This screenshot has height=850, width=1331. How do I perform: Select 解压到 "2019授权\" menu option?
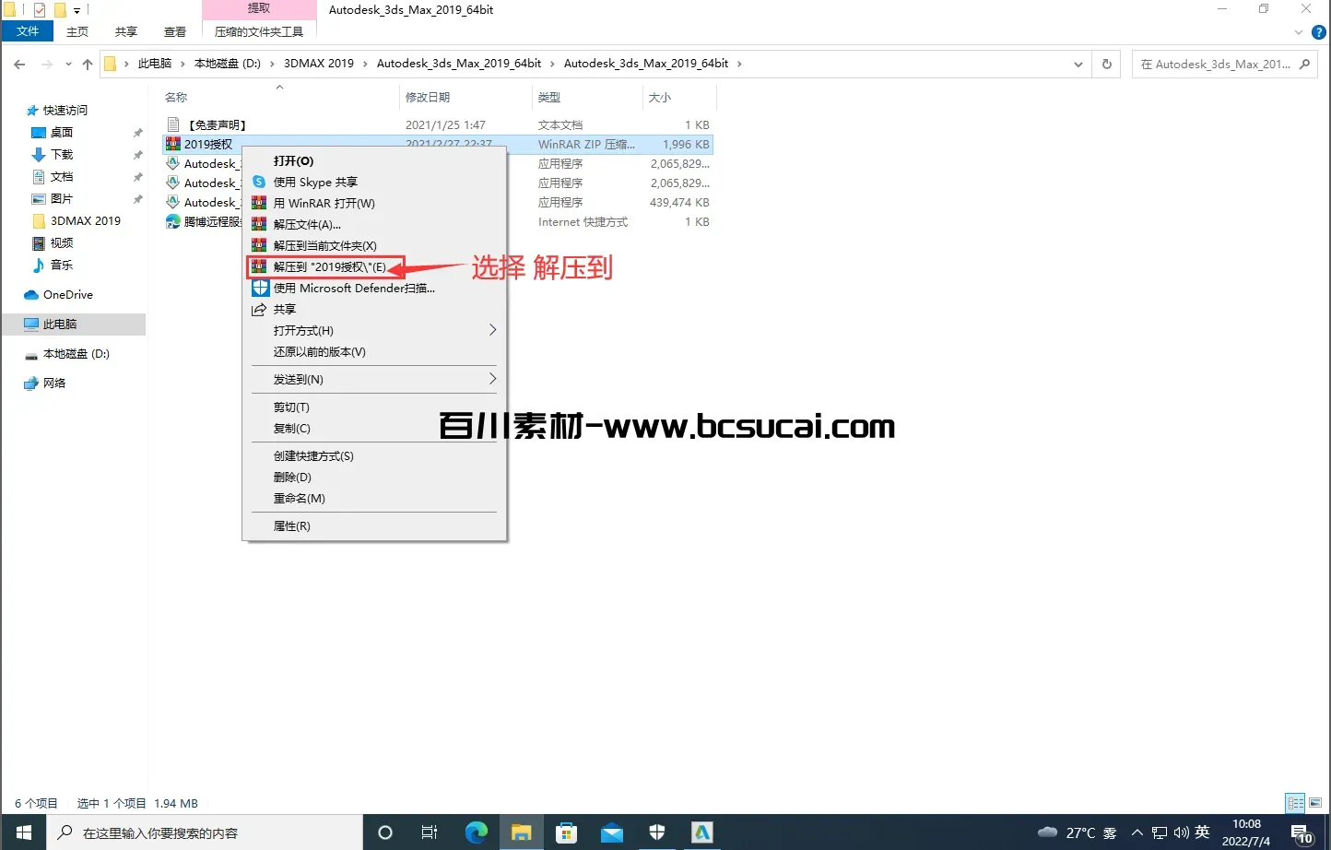329,266
